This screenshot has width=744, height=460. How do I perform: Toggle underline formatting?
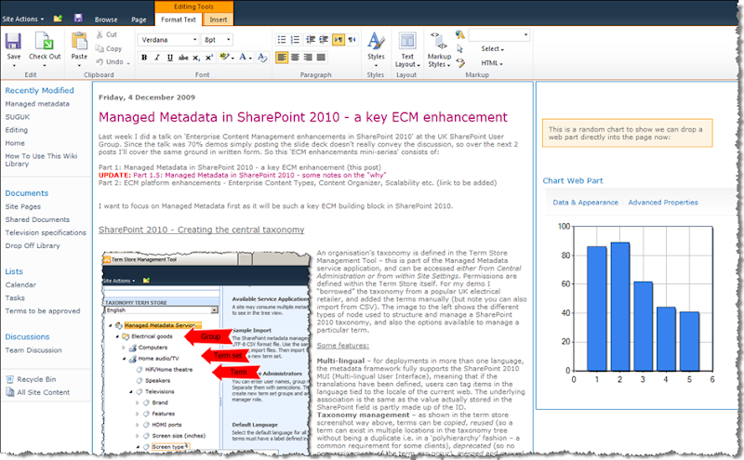170,58
